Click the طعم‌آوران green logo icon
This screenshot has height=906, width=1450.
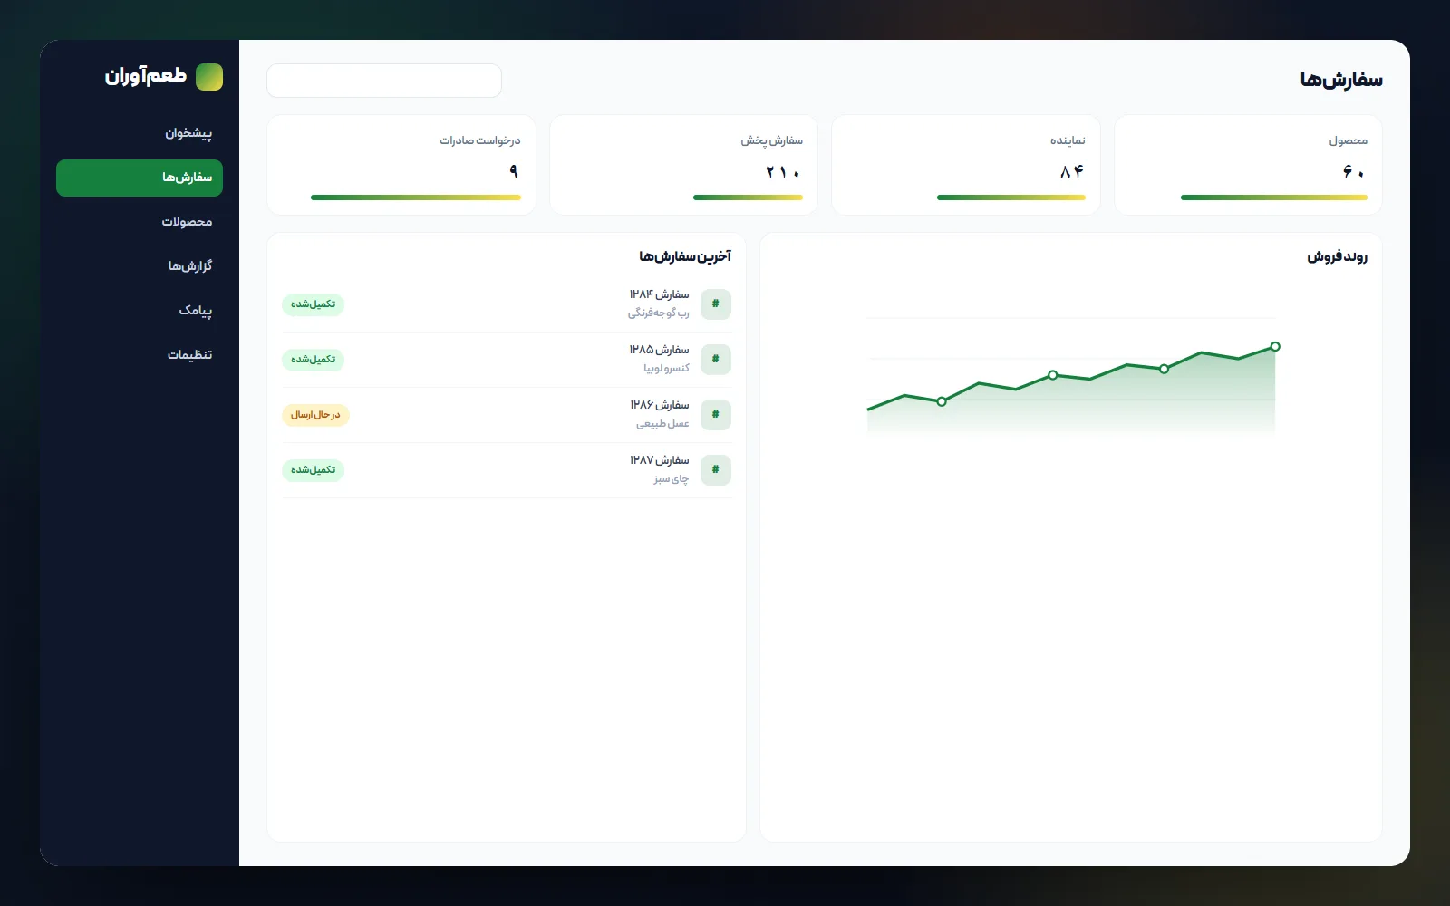209,77
